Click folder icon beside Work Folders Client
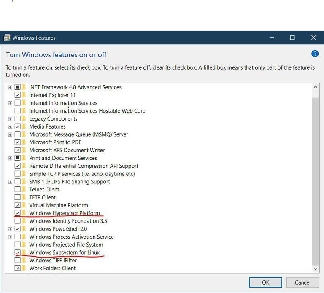The width and height of the screenshot is (324, 293). point(24,268)
